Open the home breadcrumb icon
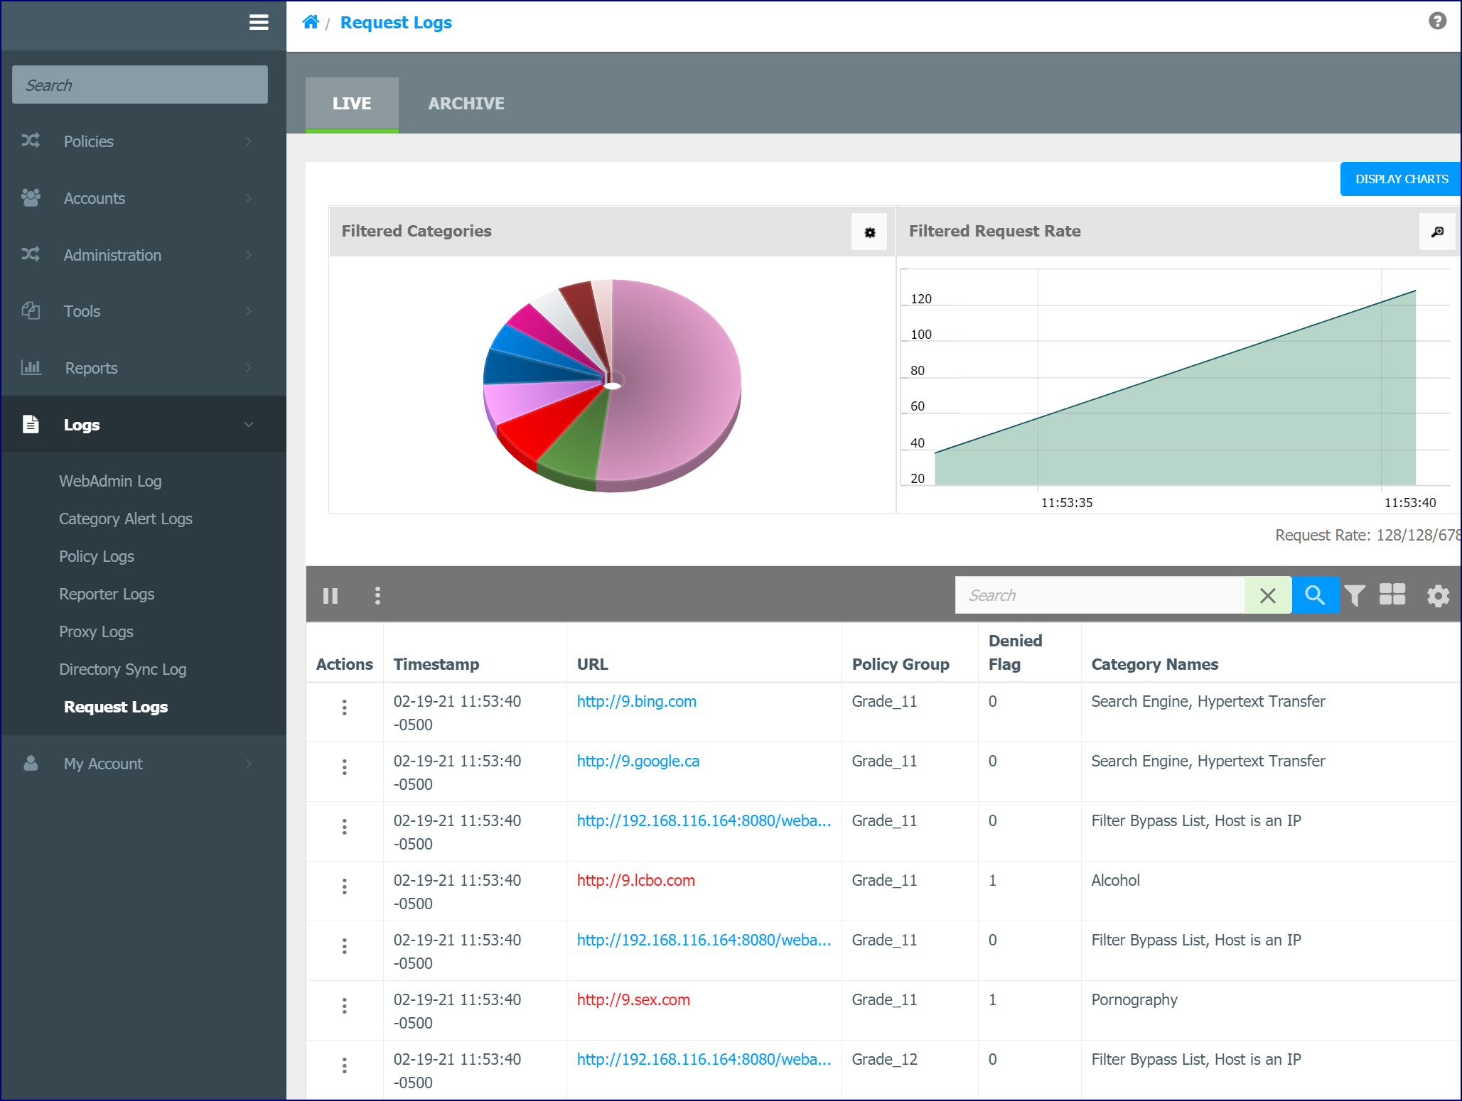This screenshot has width=1462, height=1101. tap(311, 22)
